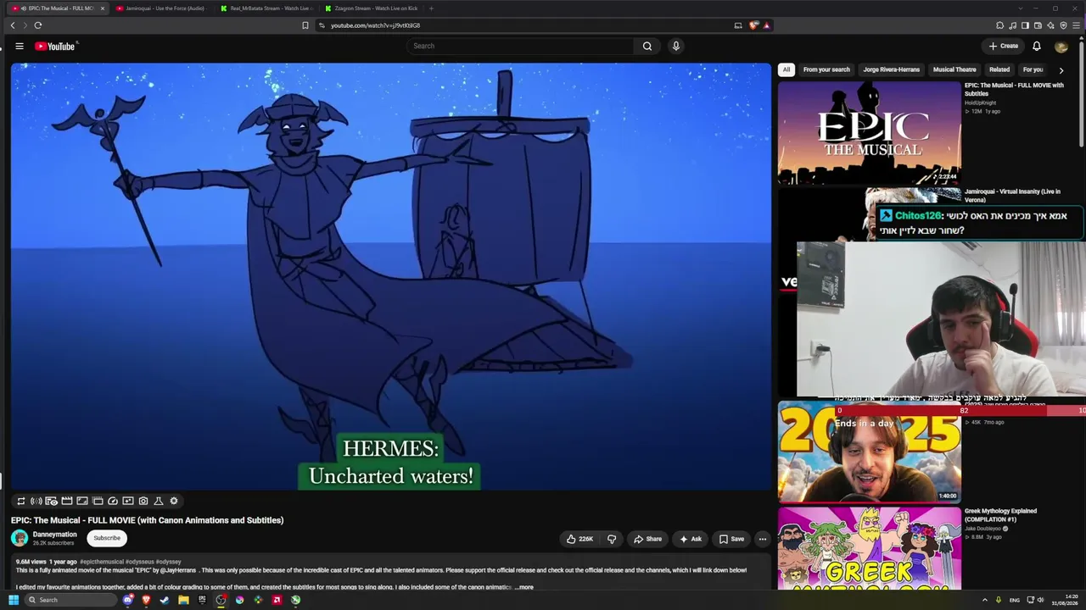Select the Related chip
This screenshot has height=610, width=1086.
click(999, 69)
